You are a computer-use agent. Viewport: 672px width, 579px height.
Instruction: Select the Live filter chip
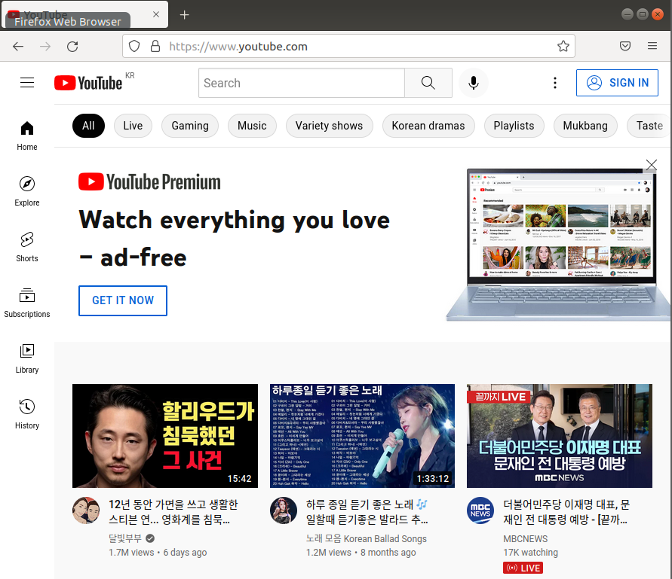coord(133,126)
